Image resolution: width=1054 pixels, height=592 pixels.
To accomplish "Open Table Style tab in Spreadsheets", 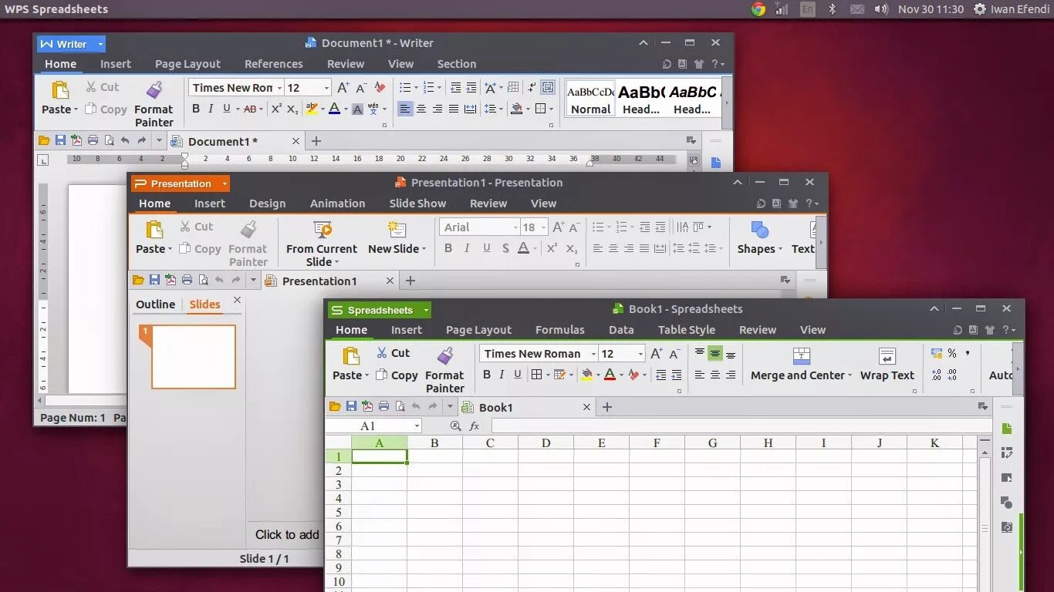I will tap(687, 330).
